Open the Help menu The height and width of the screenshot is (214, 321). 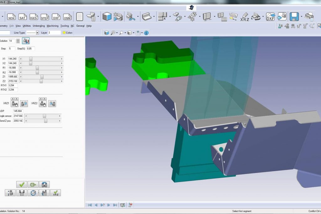89,26
